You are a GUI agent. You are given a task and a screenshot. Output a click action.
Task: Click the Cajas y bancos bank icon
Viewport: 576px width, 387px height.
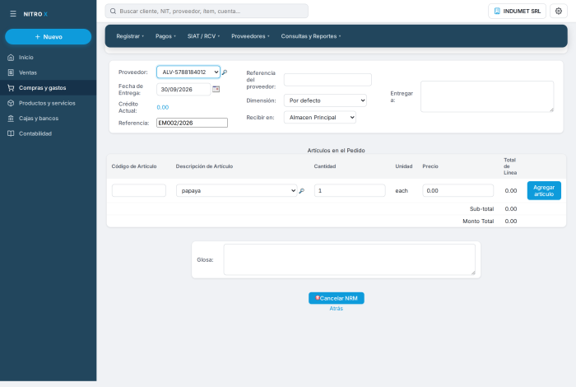point(11,119)
